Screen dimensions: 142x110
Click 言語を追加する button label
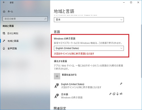(x=69, y=75)
